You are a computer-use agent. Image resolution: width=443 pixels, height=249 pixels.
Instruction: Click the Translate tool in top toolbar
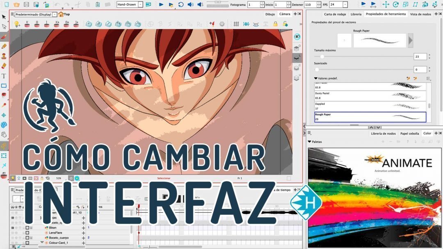(386, 4)
